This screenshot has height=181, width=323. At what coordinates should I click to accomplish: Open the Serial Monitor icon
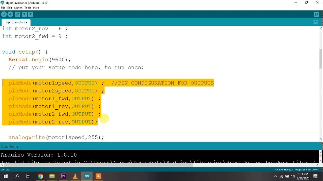316,14
